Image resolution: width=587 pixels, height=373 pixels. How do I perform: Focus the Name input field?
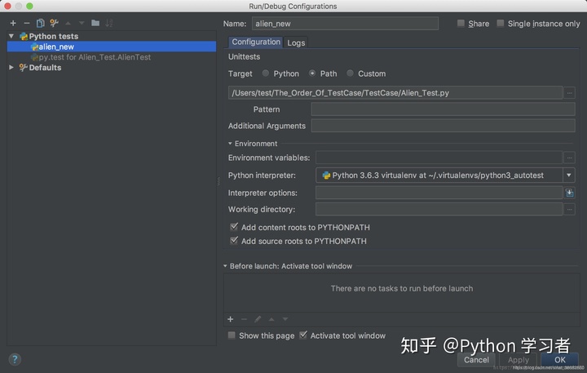click(x=345, y=24)
